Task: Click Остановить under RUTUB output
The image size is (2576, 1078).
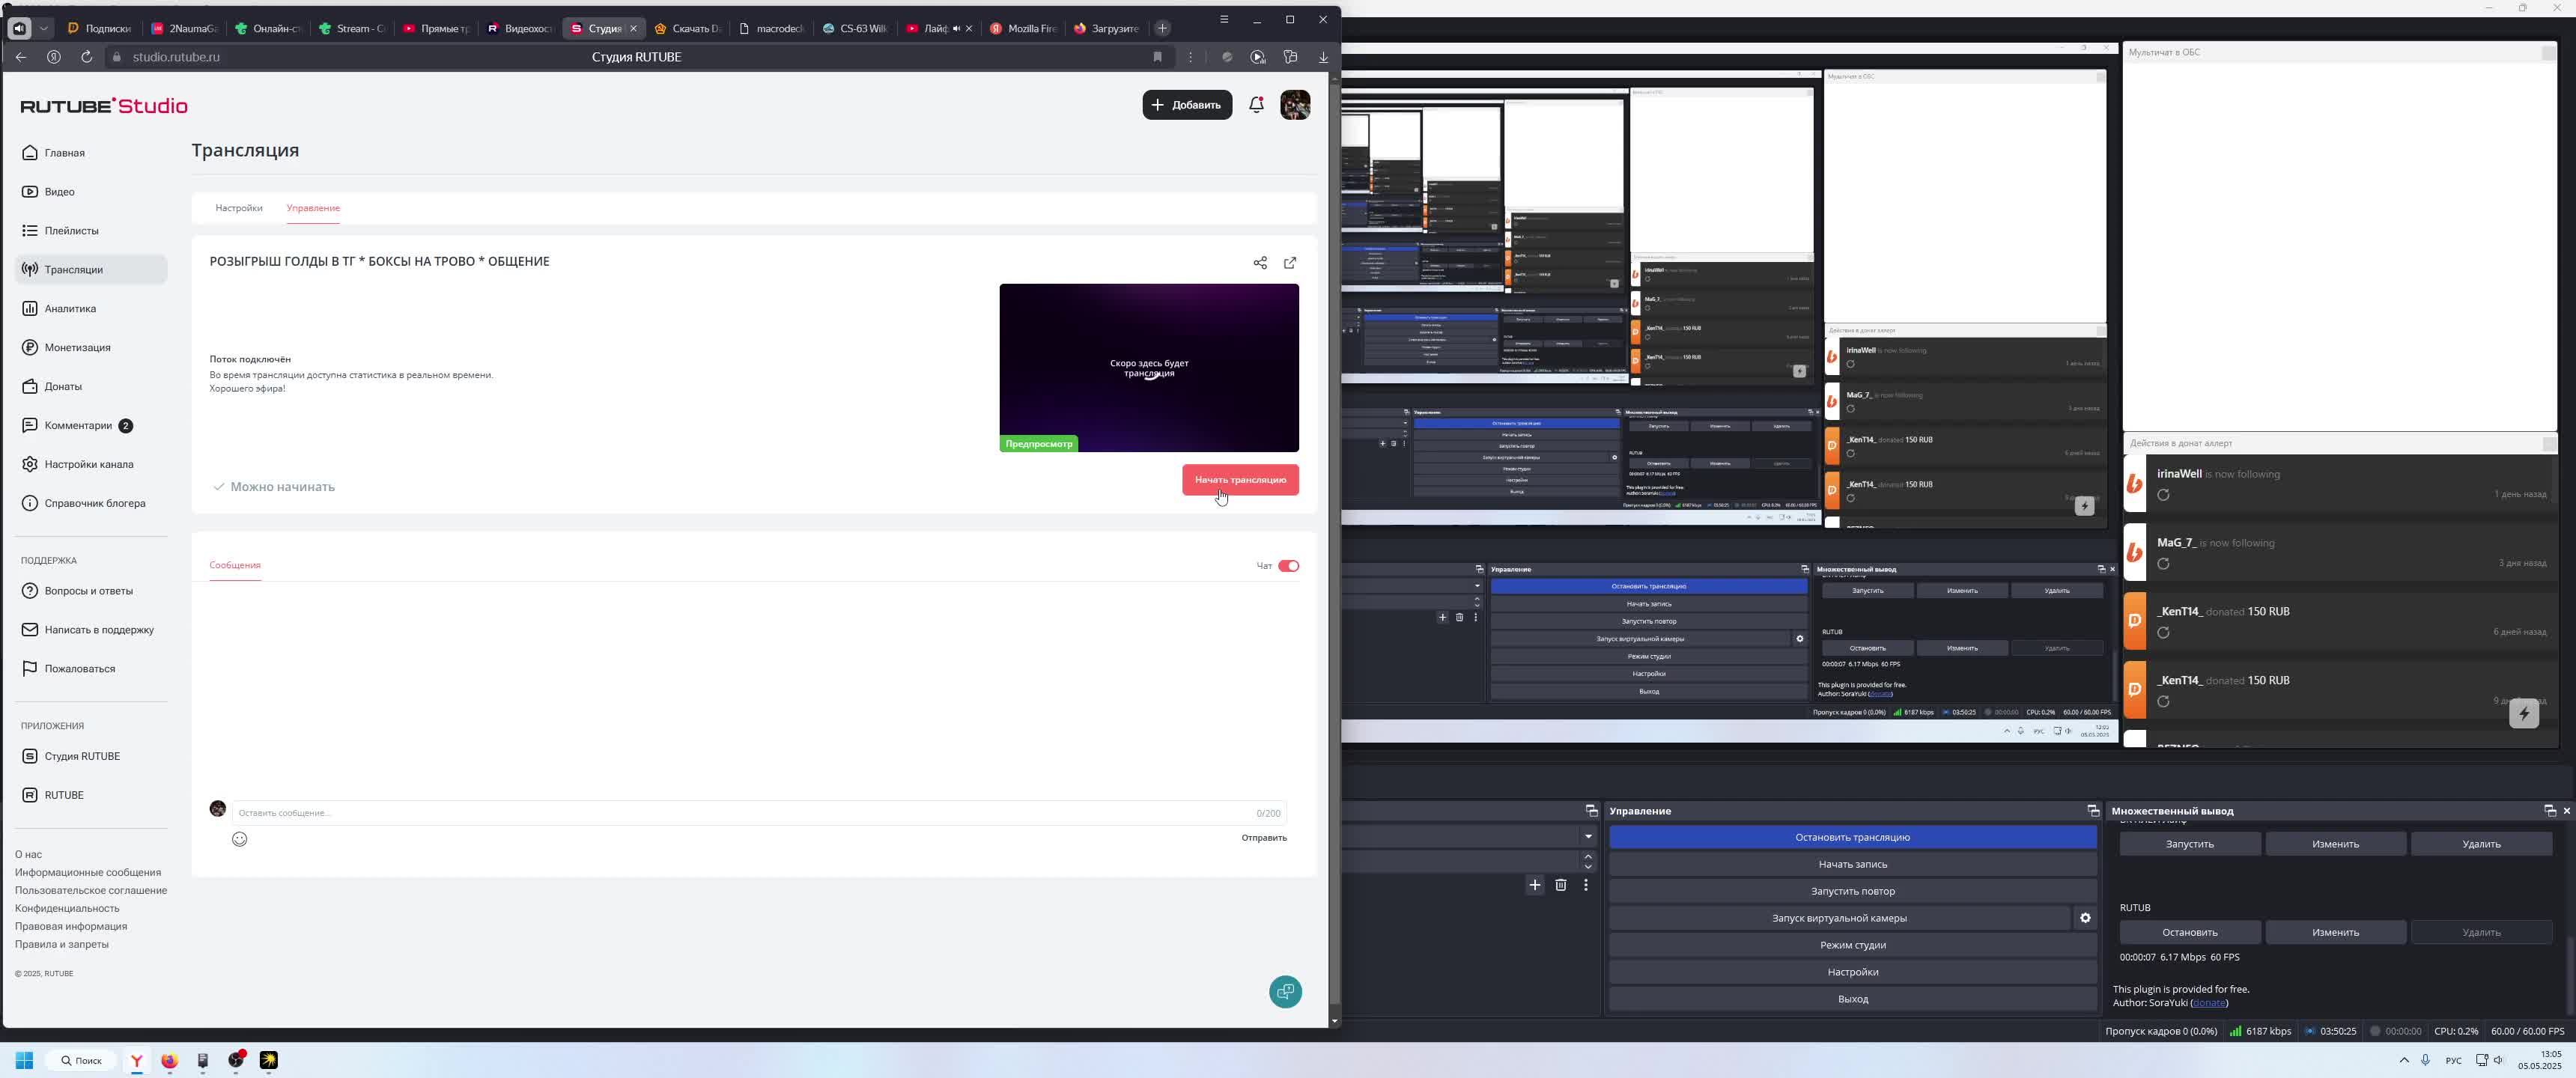Action: point(2190,932)
